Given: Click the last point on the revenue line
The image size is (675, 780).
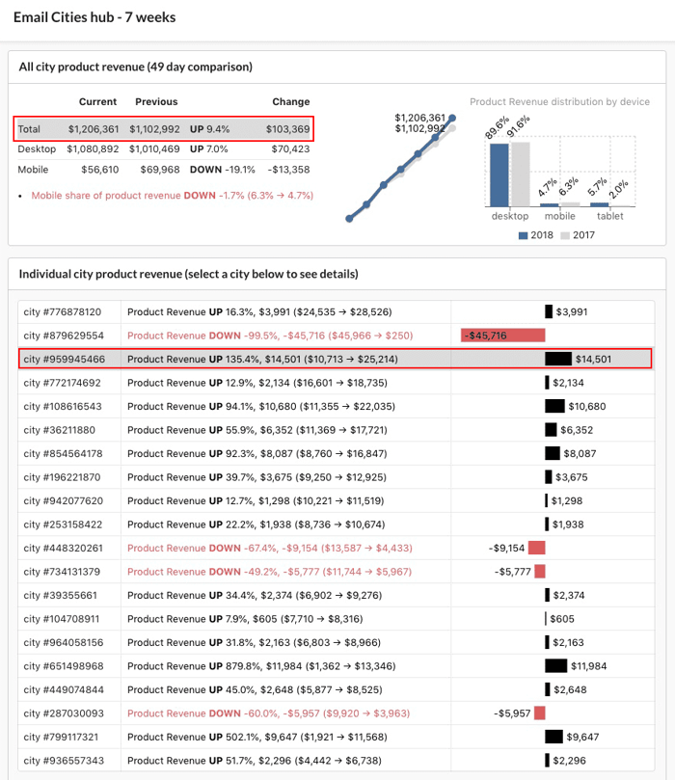Looking at the screenshot, I should 452,118.
